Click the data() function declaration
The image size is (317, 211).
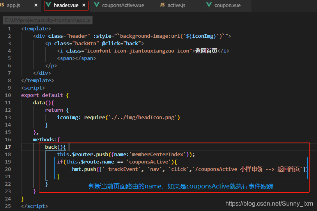(x=43, y=103)
